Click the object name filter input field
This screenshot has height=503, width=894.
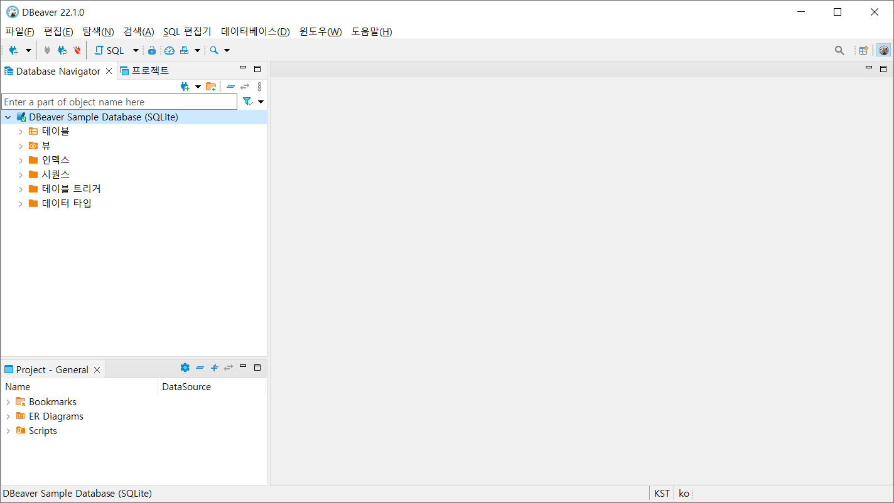pyautogui.click(x=119, y=102)
